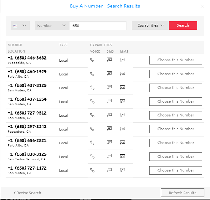Click the red Search button

pos(183,26)
